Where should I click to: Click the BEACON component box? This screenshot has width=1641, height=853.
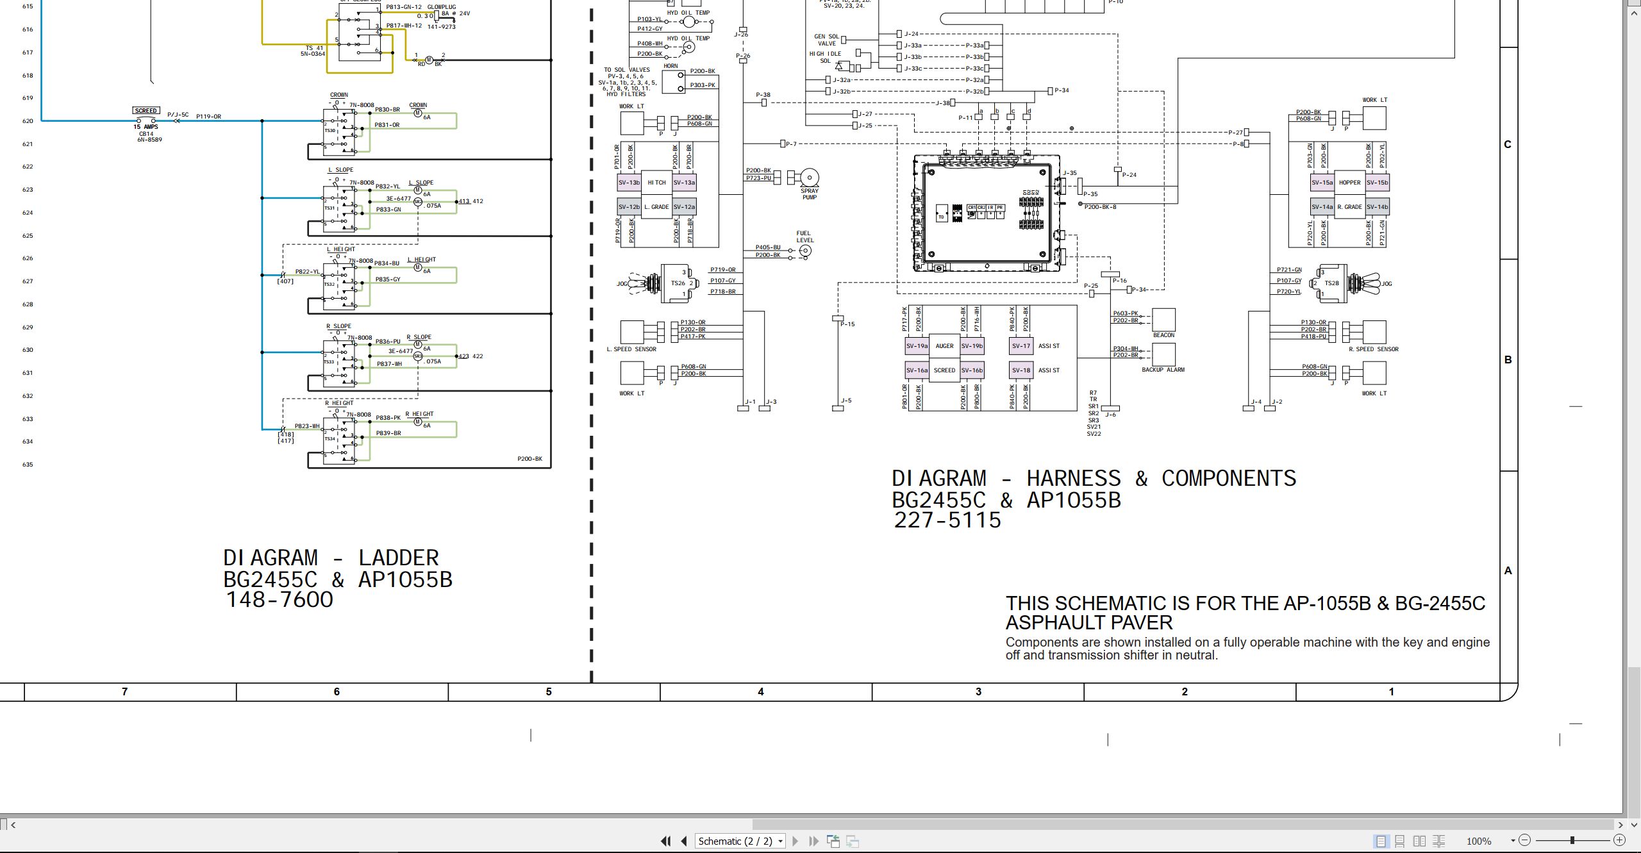tap(1163, 320)
